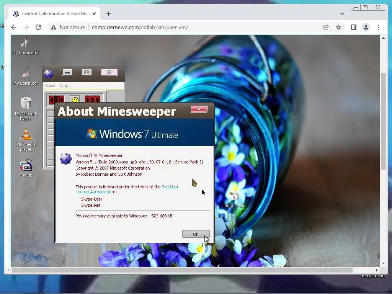This screenshot has height=294, width=392.
Task: Click the scroll up arrow
Action: [x=383, y=38]
